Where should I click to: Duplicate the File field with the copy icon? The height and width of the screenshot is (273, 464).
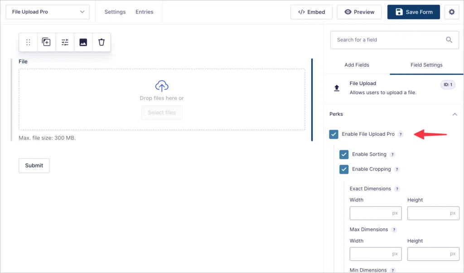click(x=46, y=42)
